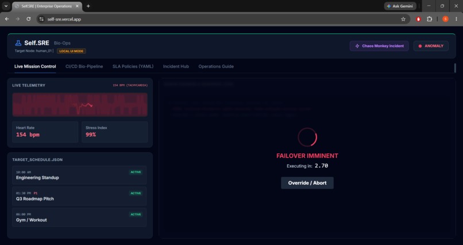Viewport: 463px width, 245px height.
Task: Go to the Incident Hub tab
Action: coord(176,66)
